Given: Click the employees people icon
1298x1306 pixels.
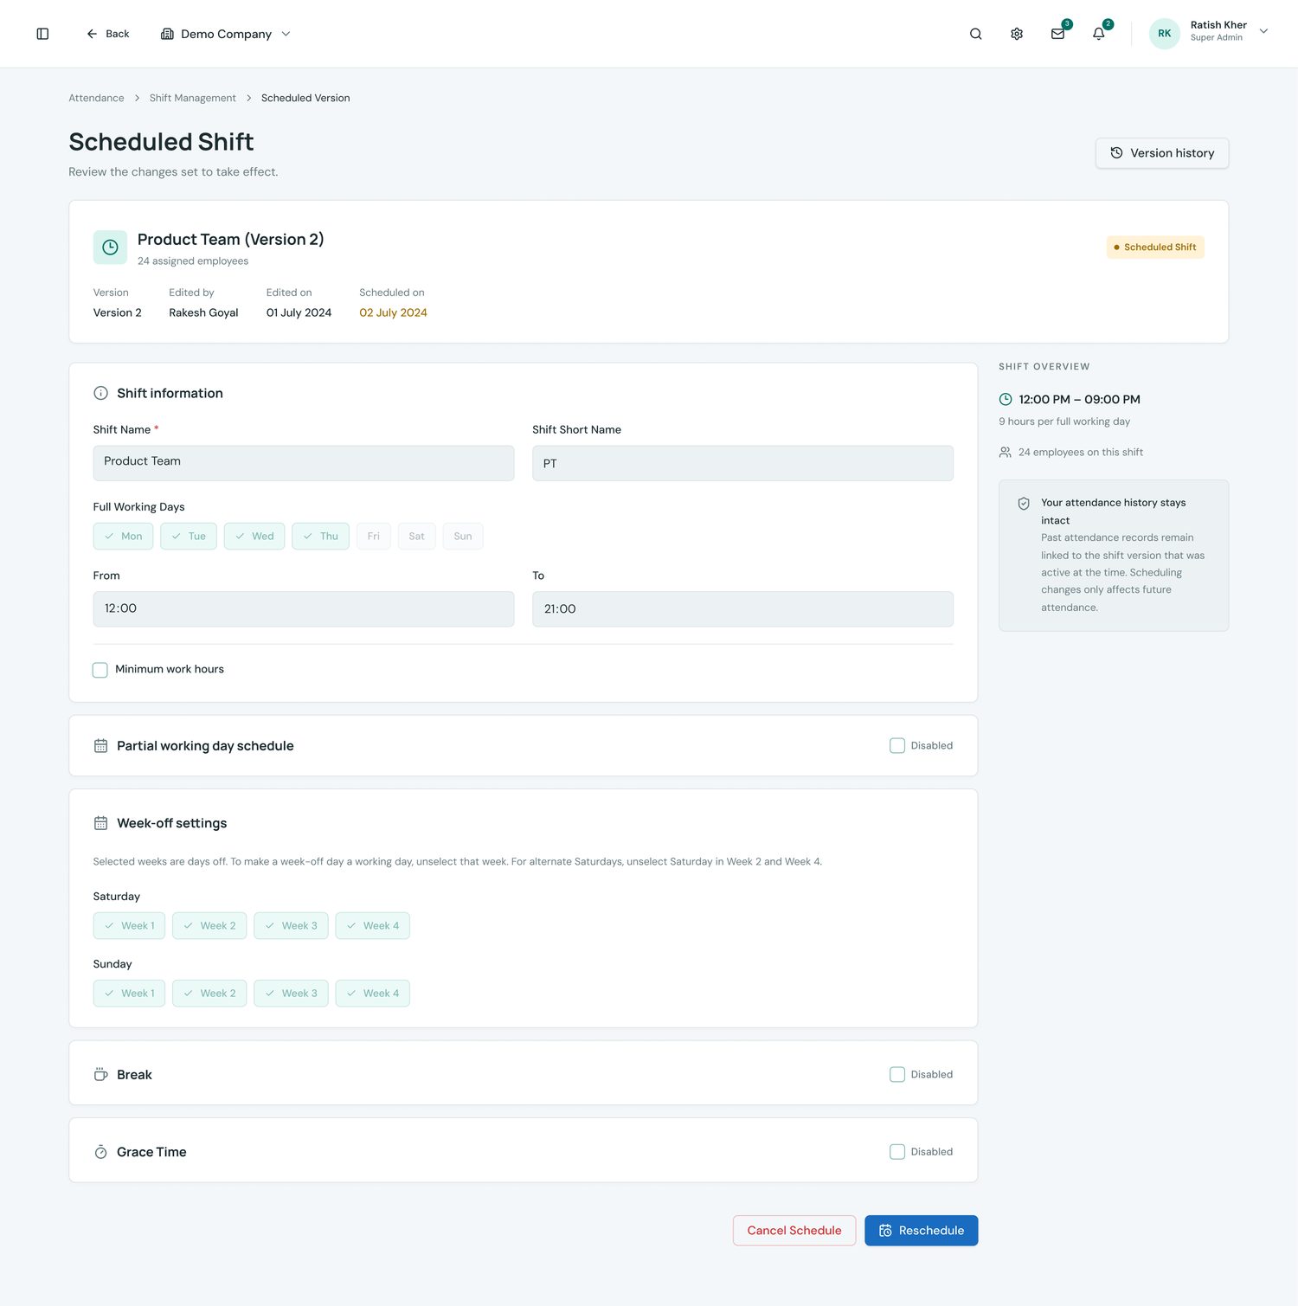Looking at the screenshot, I should [1005, 452].
